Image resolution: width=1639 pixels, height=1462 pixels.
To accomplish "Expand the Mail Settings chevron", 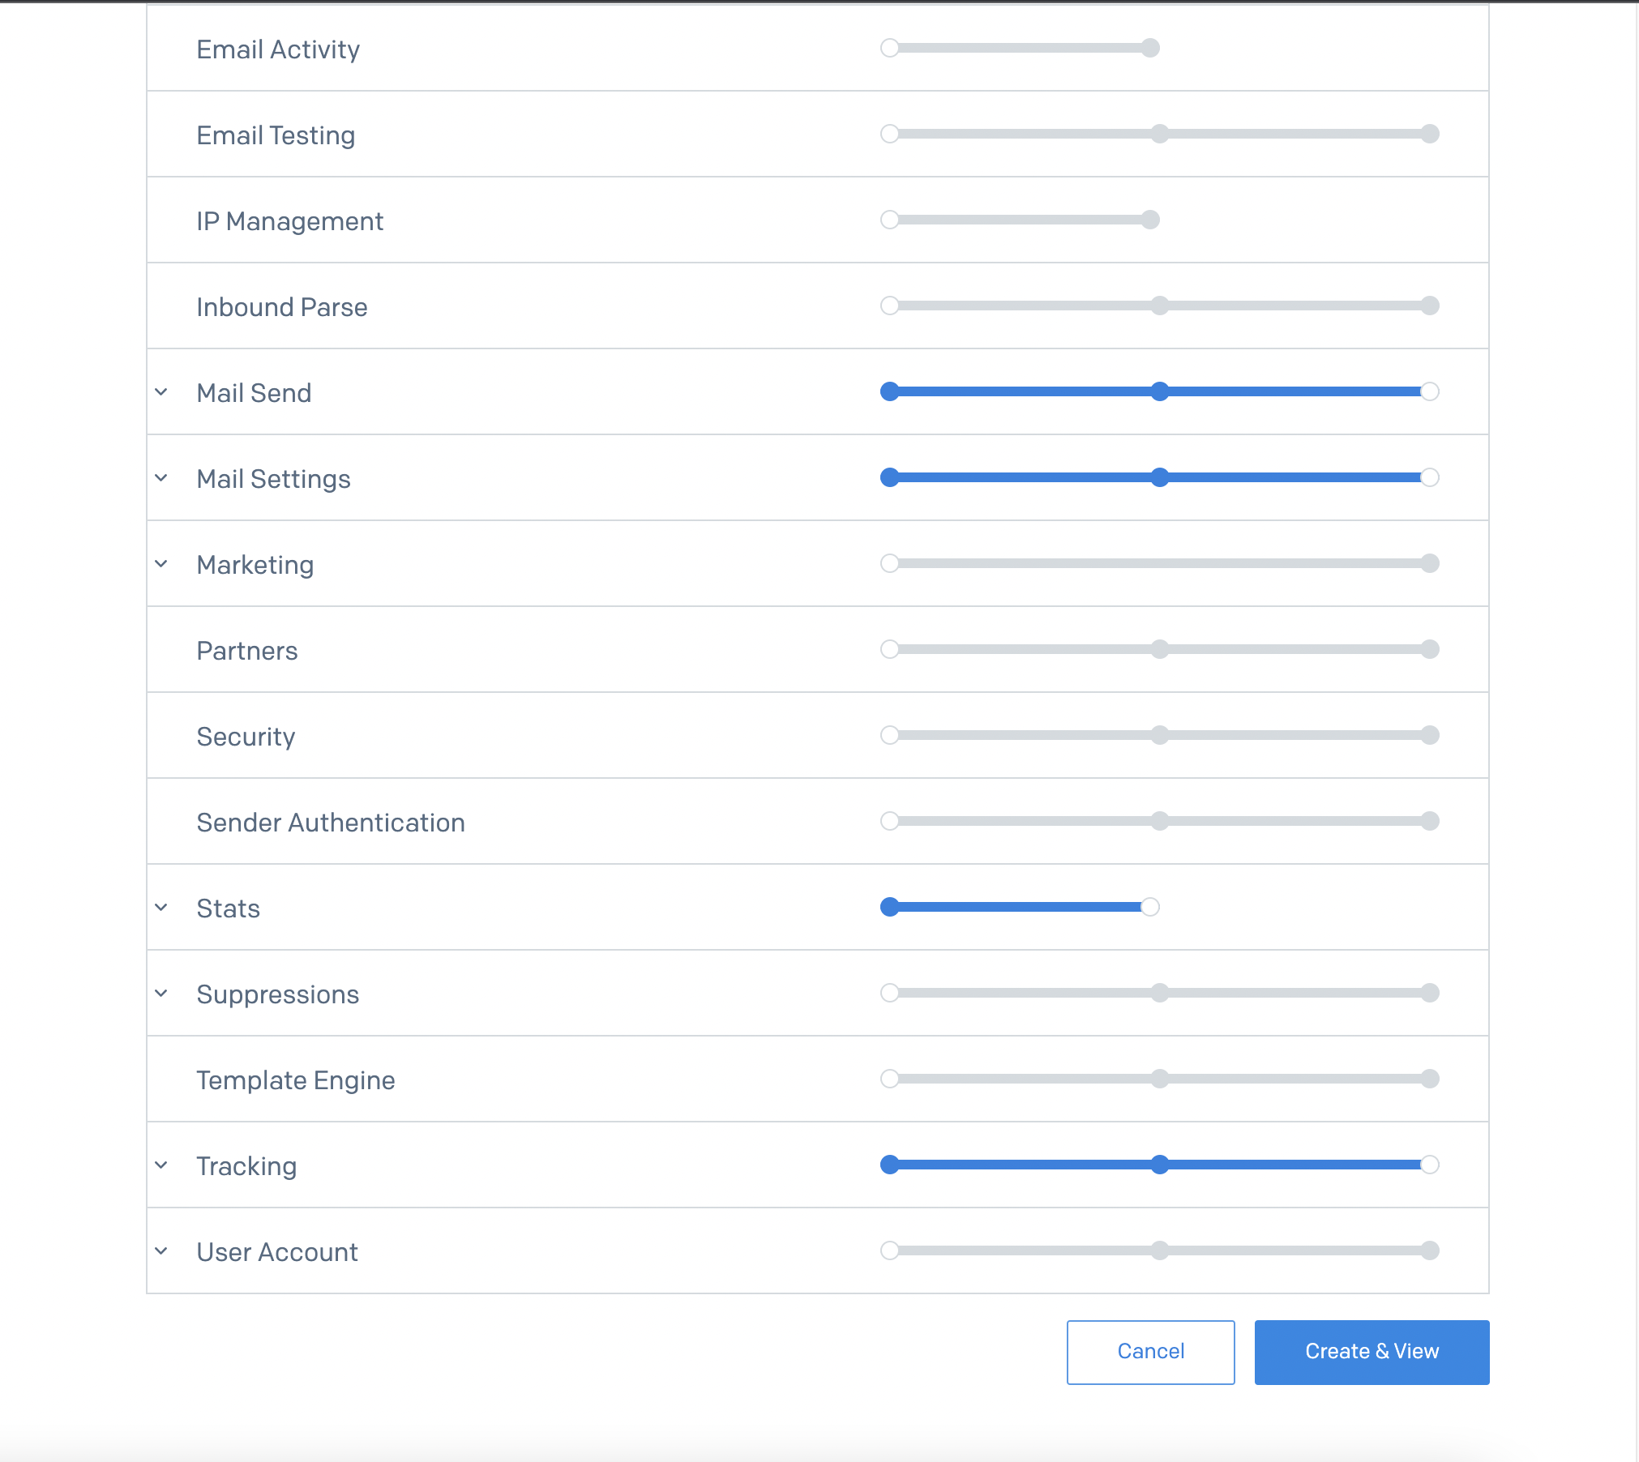I will [161, 478].
